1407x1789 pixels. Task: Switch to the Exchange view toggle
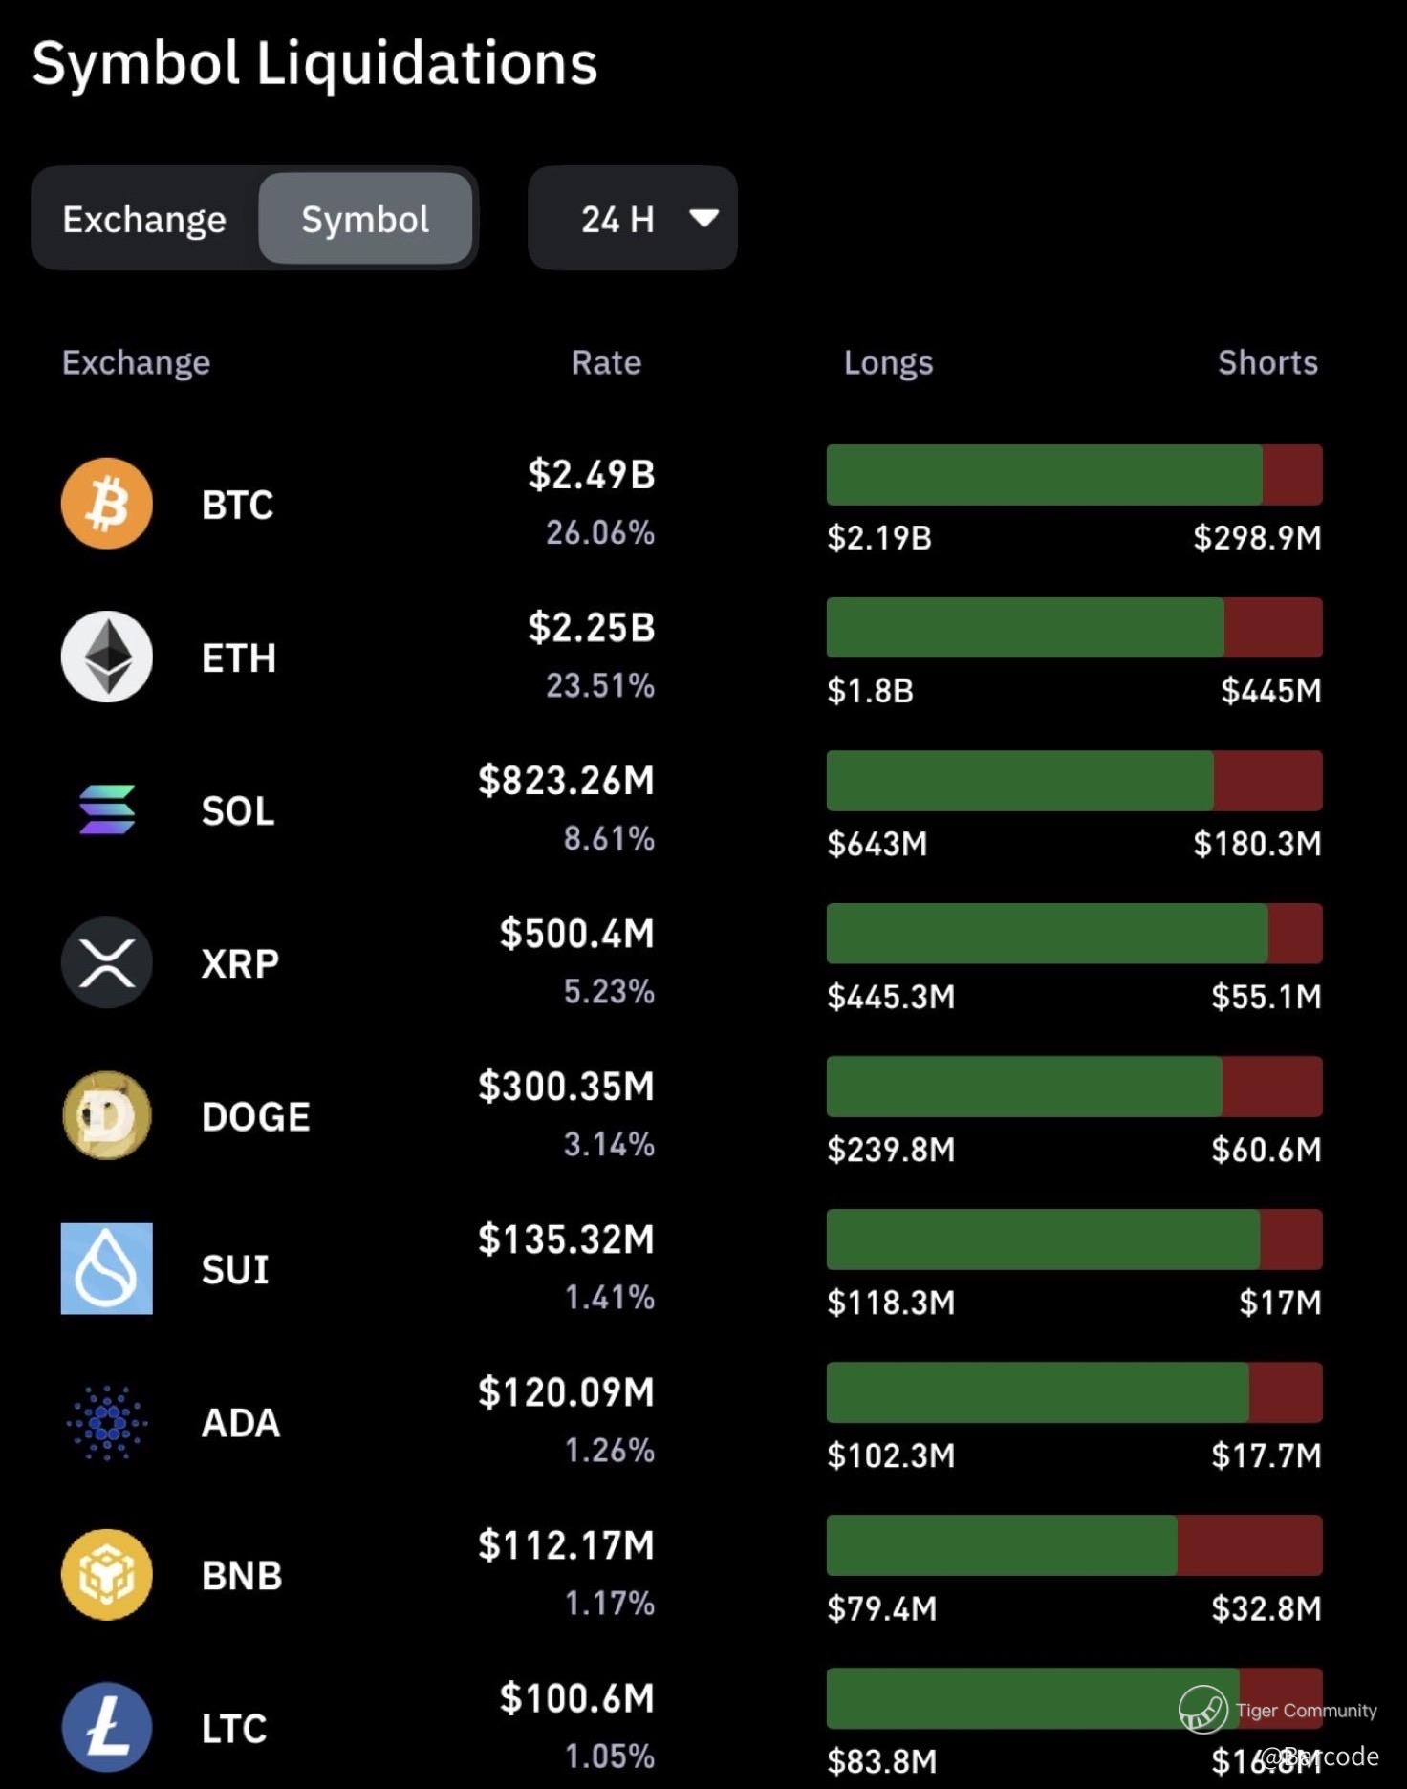point(144,219)
